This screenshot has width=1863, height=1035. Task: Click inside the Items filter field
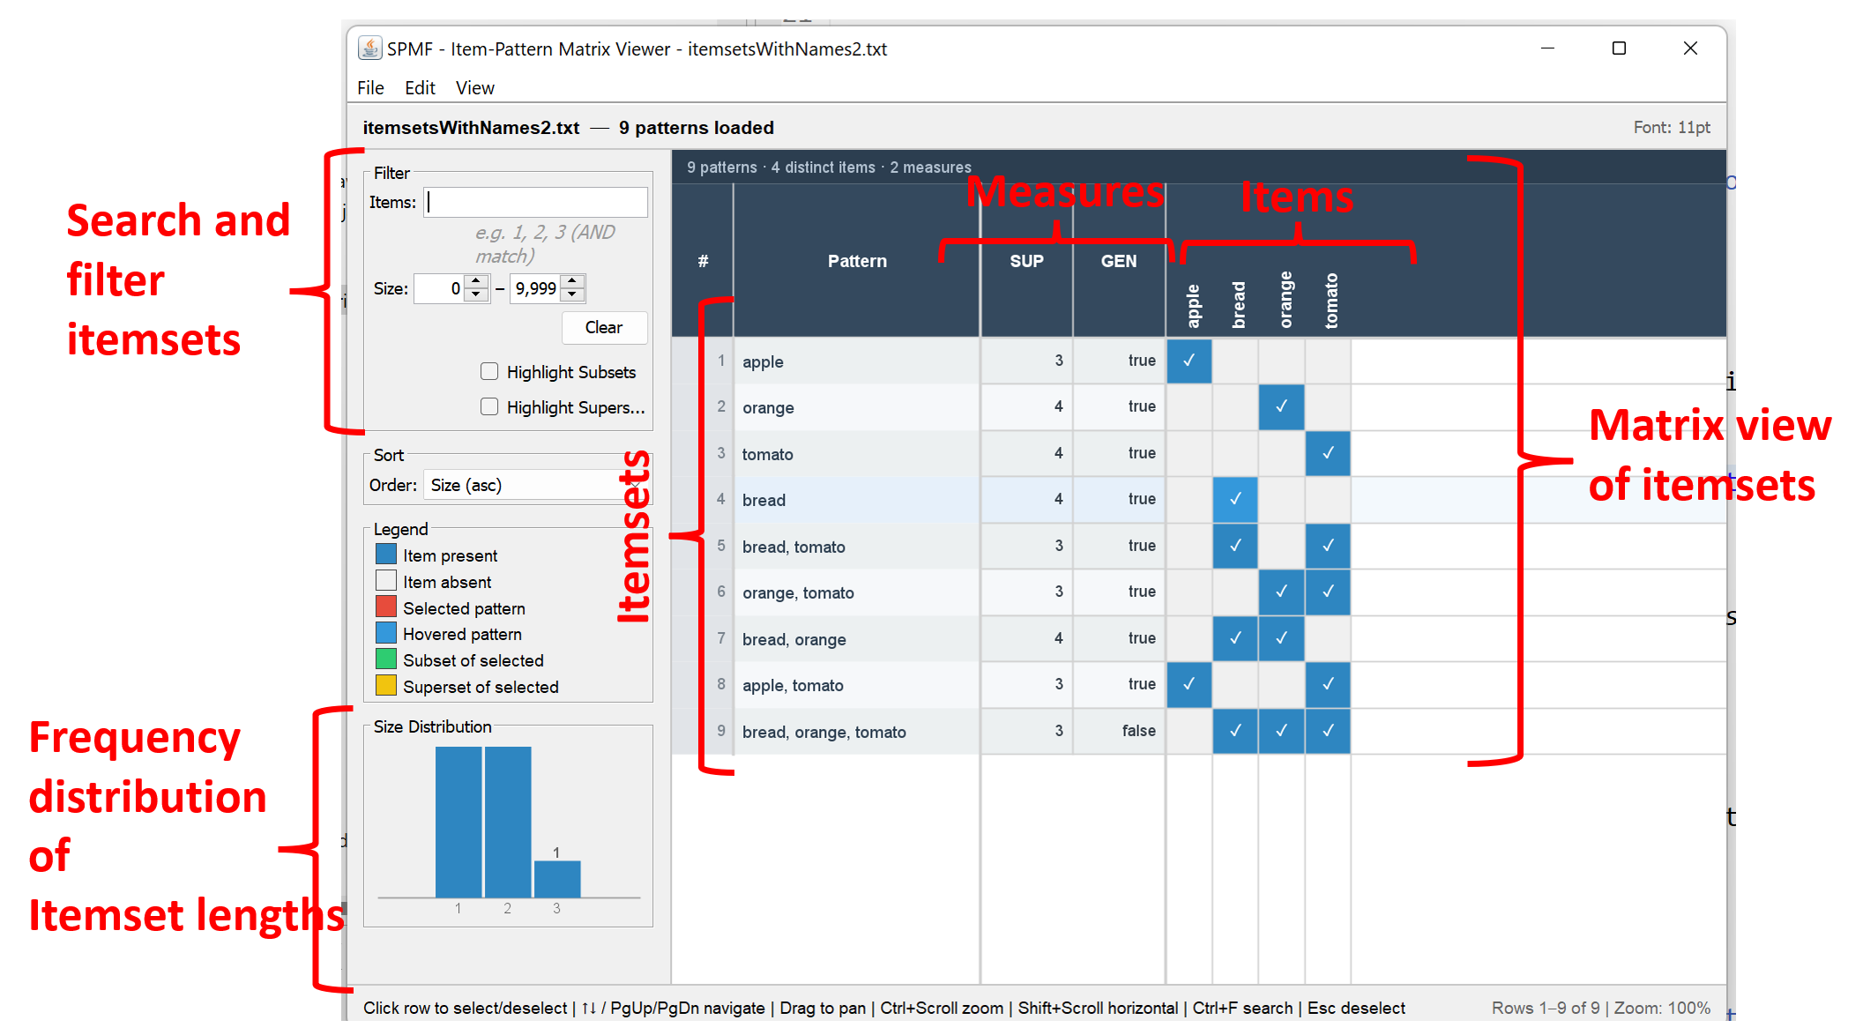pyautogui.click(x=533, y=202)
